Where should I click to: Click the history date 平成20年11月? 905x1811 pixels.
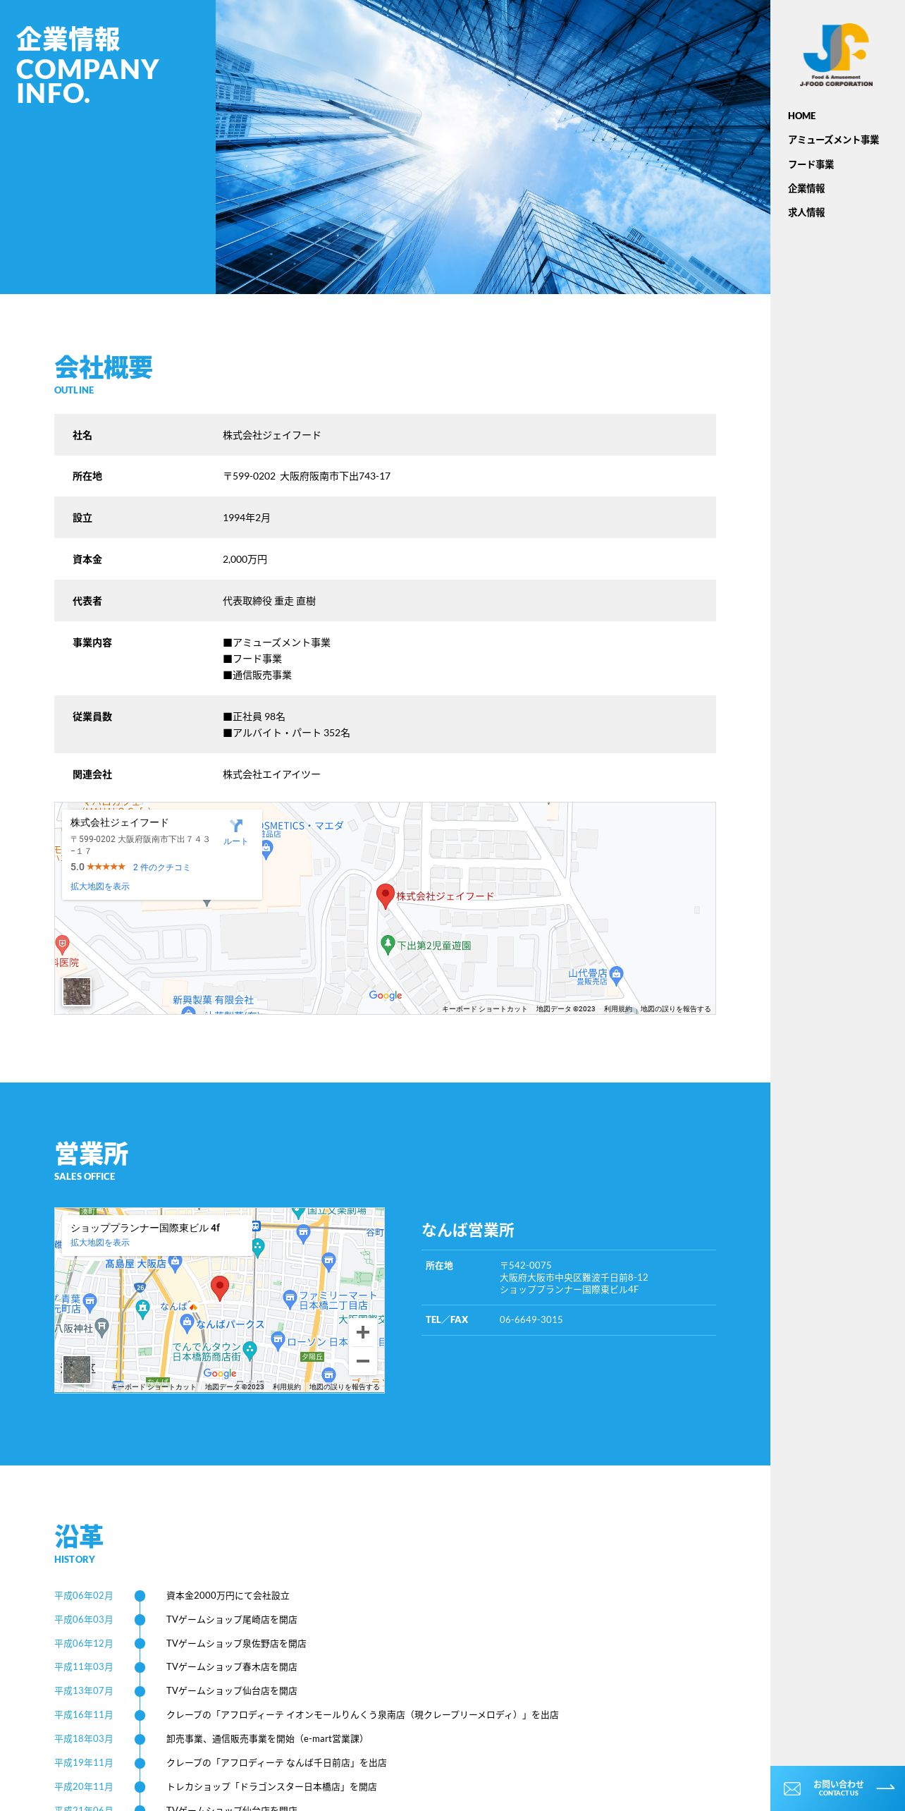83,1786
